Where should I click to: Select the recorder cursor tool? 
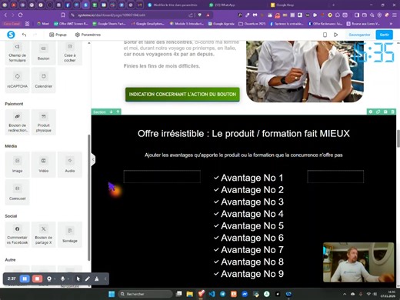coord(78,278)
